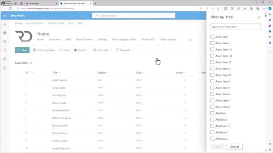This screenshot has height=153, width=273.
Task: Open Customers in site navigation
Action: coord(55,40)
